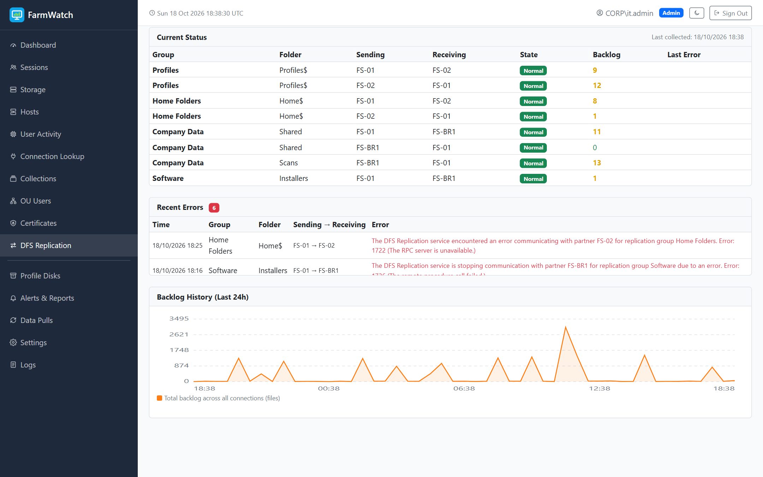The height and width of the screenshot is (477, 763).
Task: Click the user account icon in the header
Action: [x=599, y=13]
